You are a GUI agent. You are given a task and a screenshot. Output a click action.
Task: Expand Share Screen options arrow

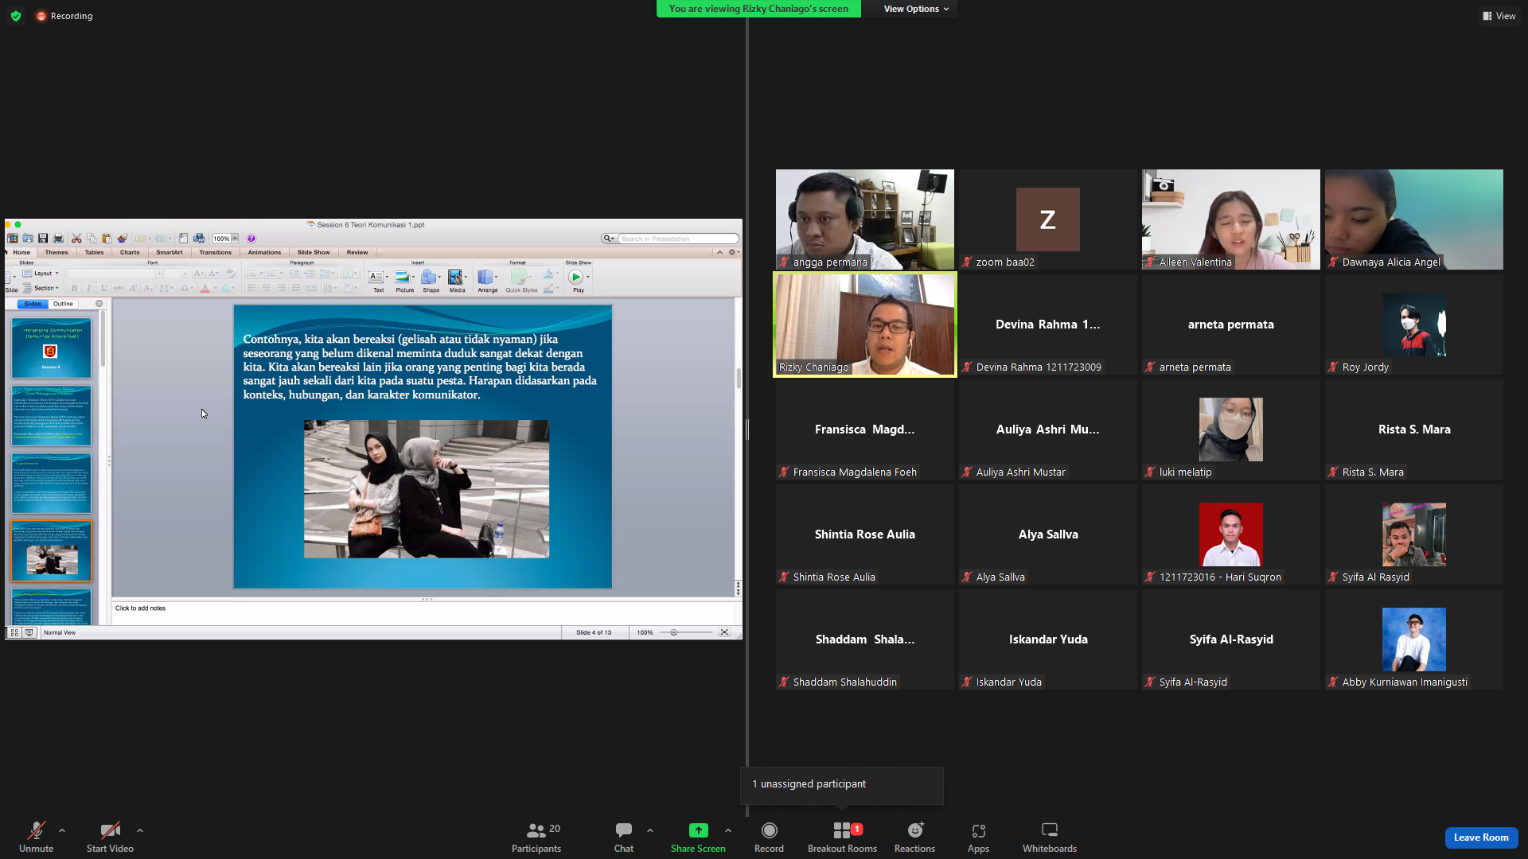pos(728,830)
